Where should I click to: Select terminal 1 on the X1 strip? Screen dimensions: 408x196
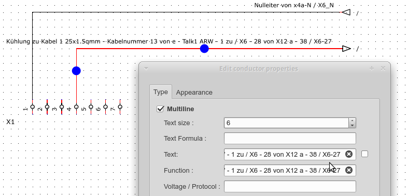click(33, 107)
